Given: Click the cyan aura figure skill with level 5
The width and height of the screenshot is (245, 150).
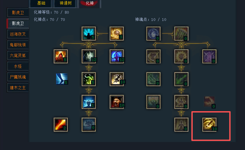Looking at the screenshot, I should [x=89, y=33].
